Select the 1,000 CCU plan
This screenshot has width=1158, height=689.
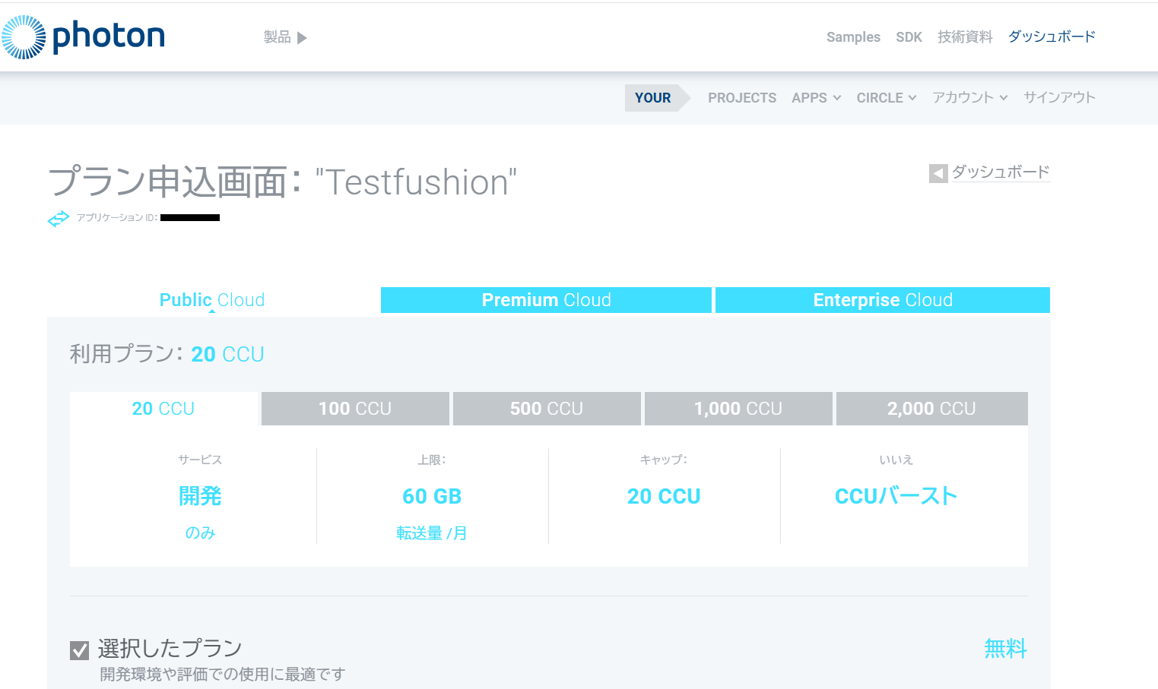pos(738,409)
